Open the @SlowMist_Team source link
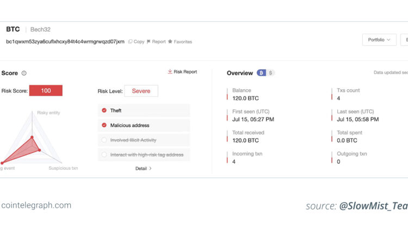This screenshot has height=234, width=408. click(373, 206)
